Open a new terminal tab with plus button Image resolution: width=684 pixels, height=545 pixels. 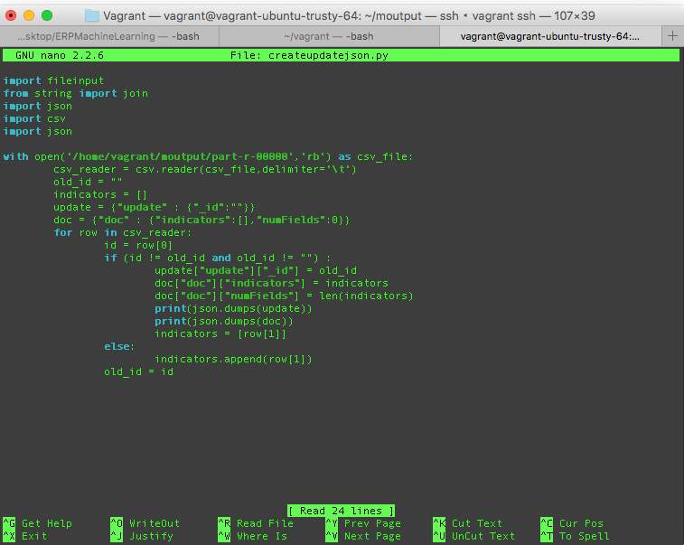(672, 36)
